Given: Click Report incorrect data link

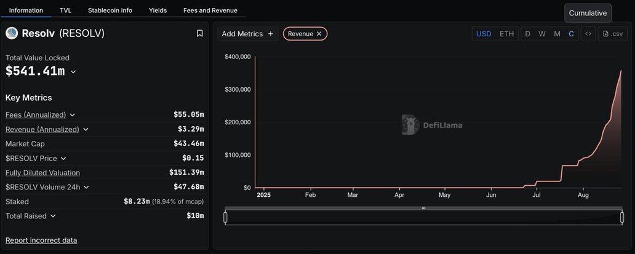Looking at the screenshot, I should pyautogui.click(x=41, y=240).
